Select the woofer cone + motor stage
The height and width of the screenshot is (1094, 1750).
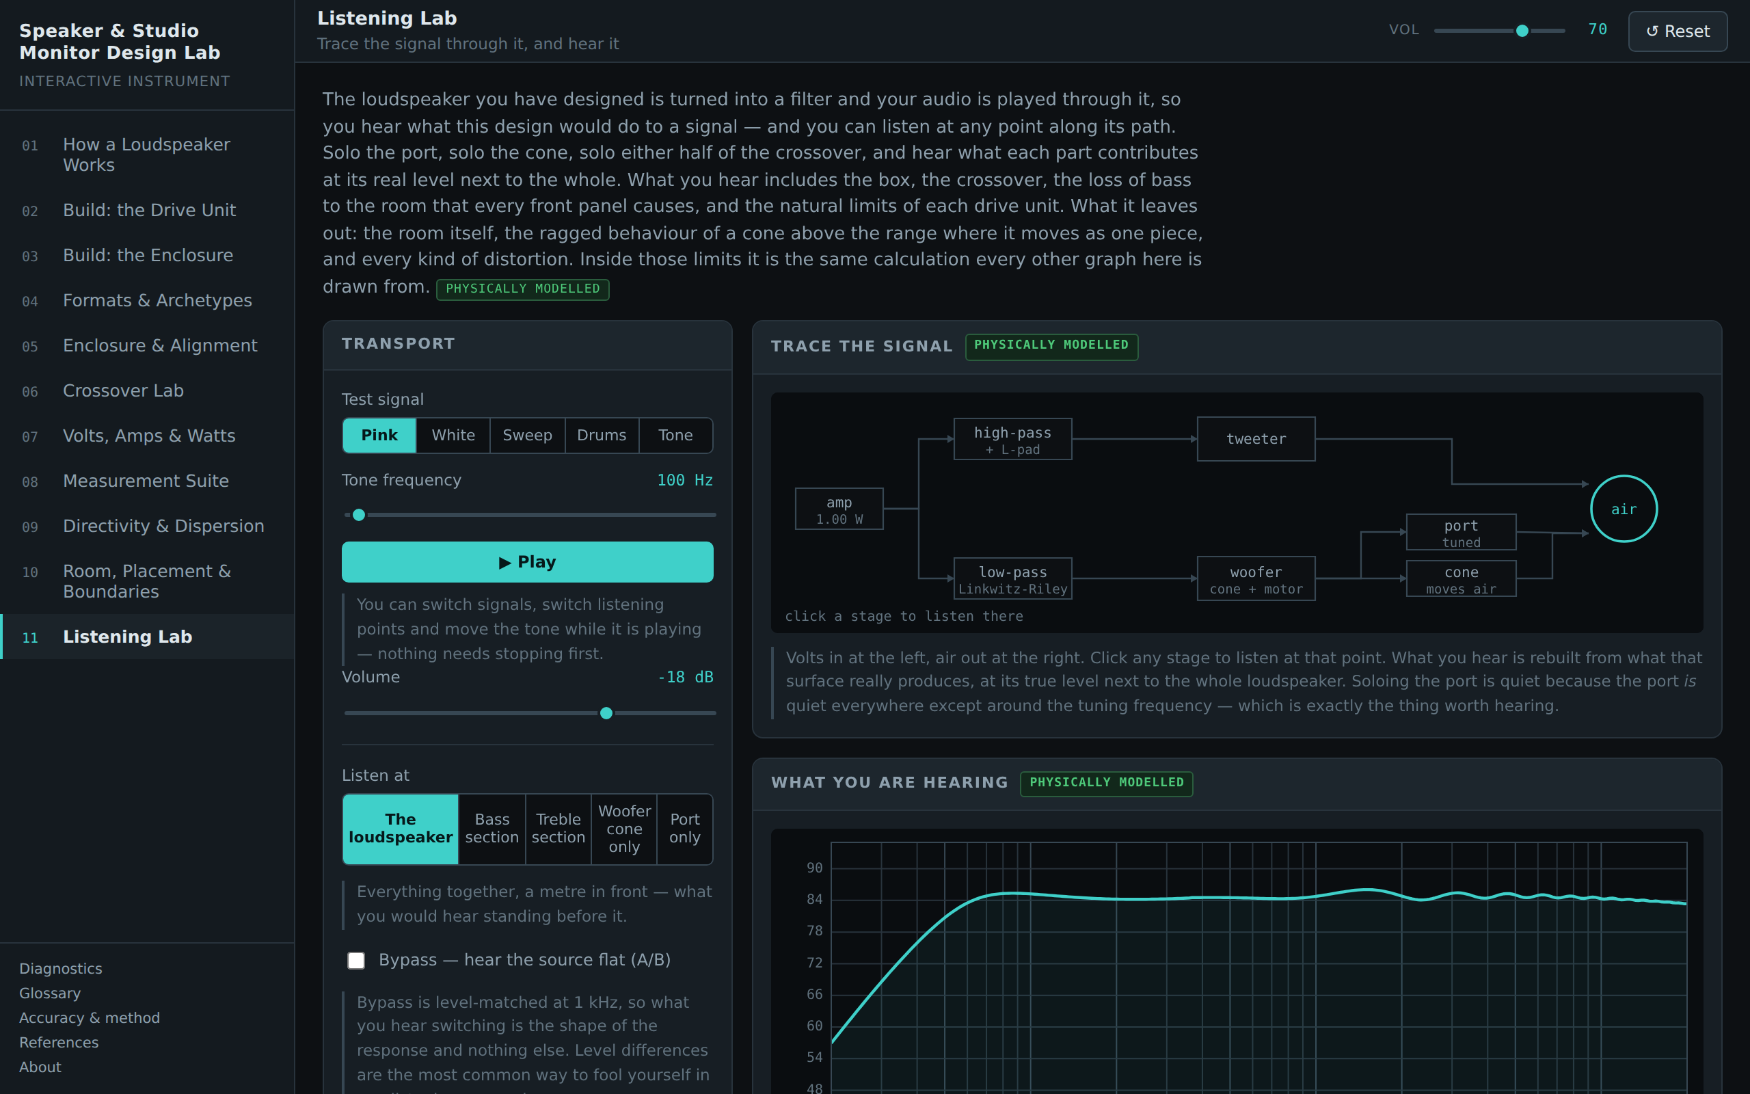coord(1256,579)
